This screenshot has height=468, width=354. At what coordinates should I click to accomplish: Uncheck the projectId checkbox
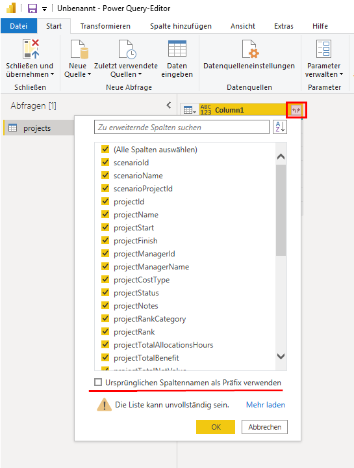point(105,201)
